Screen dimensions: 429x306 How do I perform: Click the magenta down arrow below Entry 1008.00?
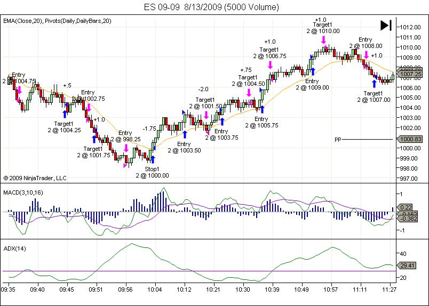click(367, 55)
